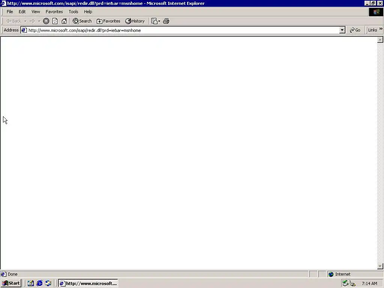This screenshot has height=288, width=384.
Task: Print the page with printer icon
Action: [x=166, y=21]
